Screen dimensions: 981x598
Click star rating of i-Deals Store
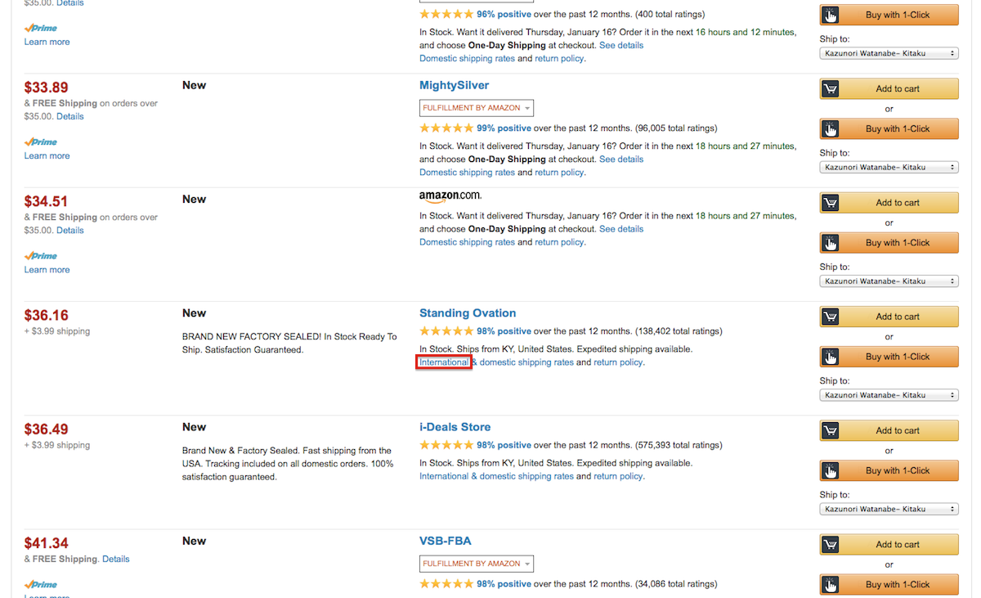(x=446, y=445)
